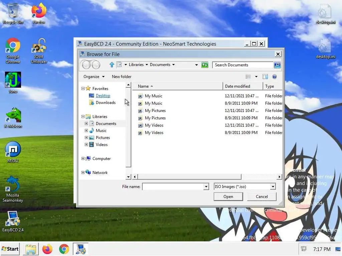Select Music in the Libraries tree
Viewport: 342px width, 256px height.
tap(101, 131)
